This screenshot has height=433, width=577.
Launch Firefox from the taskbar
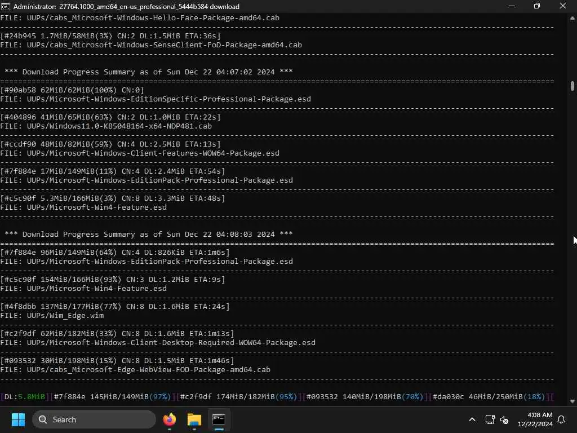click(169, 419)
